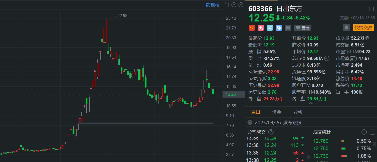Viewport: 377px width, 162px height.
Task: Open the gray notes bookmark icon
Action: pyautogui.click(x=288, y=28)
